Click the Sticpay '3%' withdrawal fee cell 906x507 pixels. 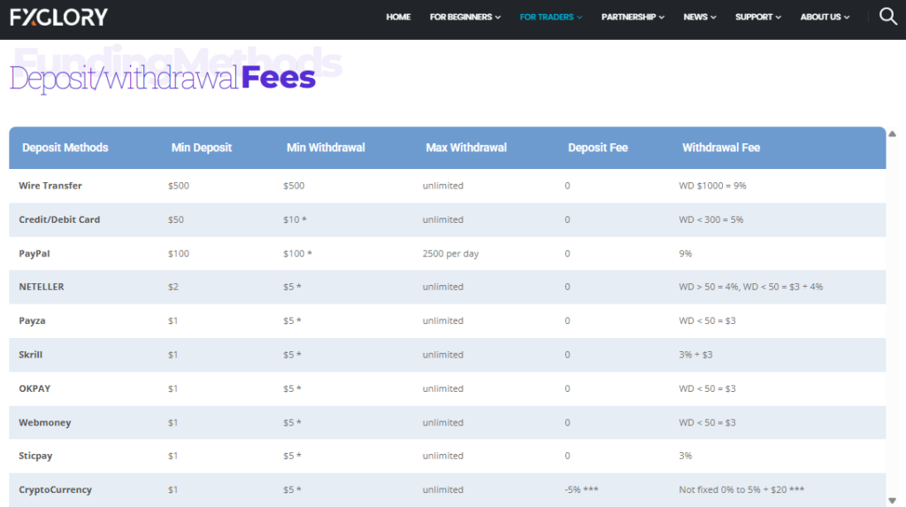686,457
